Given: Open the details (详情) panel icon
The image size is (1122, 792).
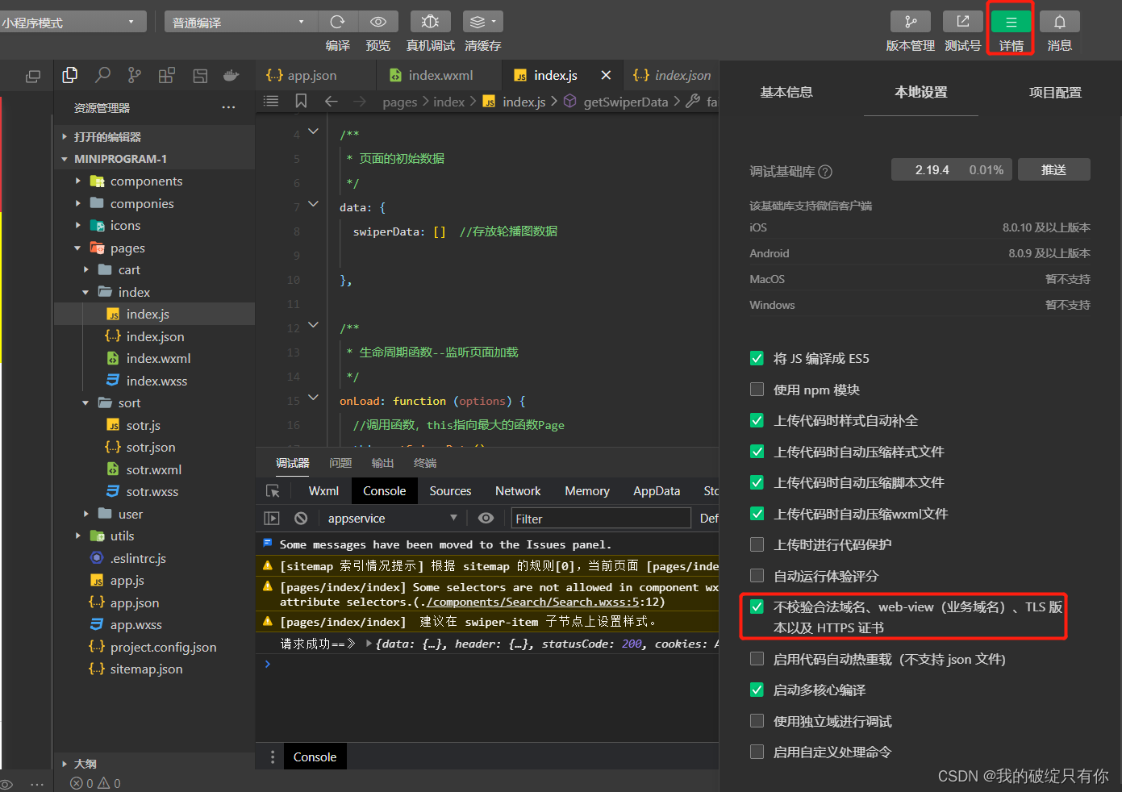Looking at the screenshot, I should point(1011,22).
